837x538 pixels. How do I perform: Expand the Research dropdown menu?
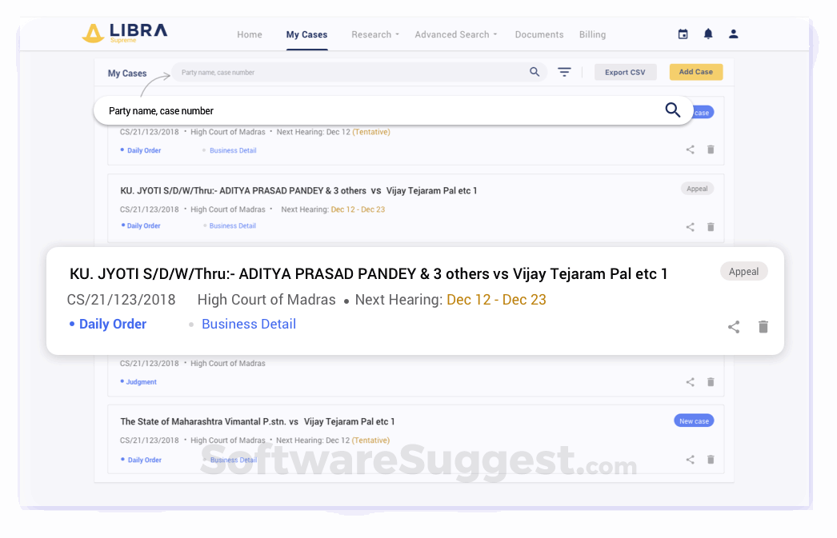[374, 34]
